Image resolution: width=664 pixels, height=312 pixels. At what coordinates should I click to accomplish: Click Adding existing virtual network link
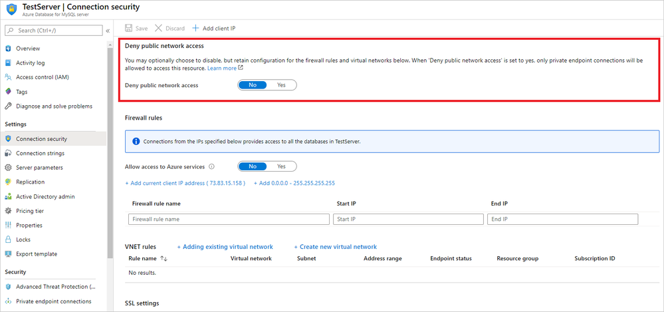225,247
